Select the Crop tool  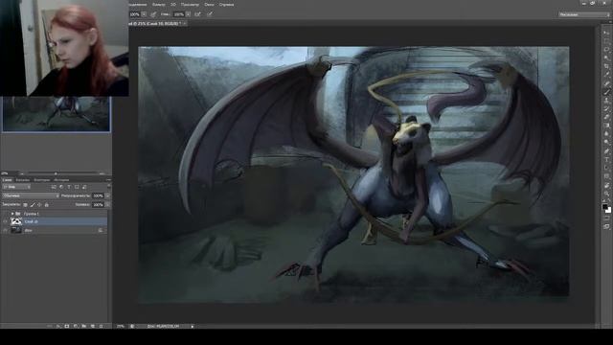point(606,66)
